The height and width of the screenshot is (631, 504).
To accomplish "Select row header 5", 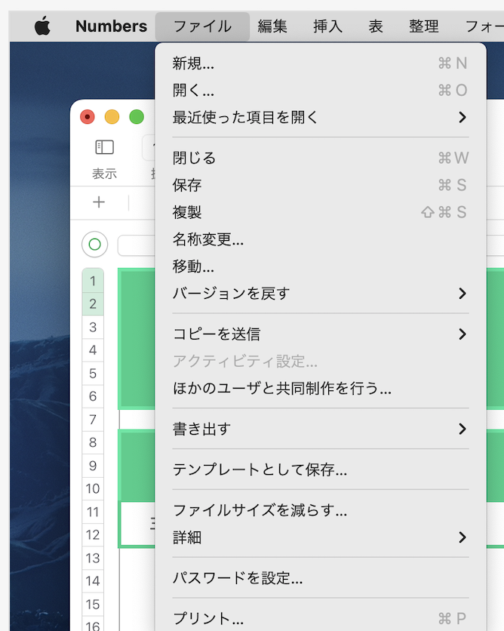I will pos(93,373).
